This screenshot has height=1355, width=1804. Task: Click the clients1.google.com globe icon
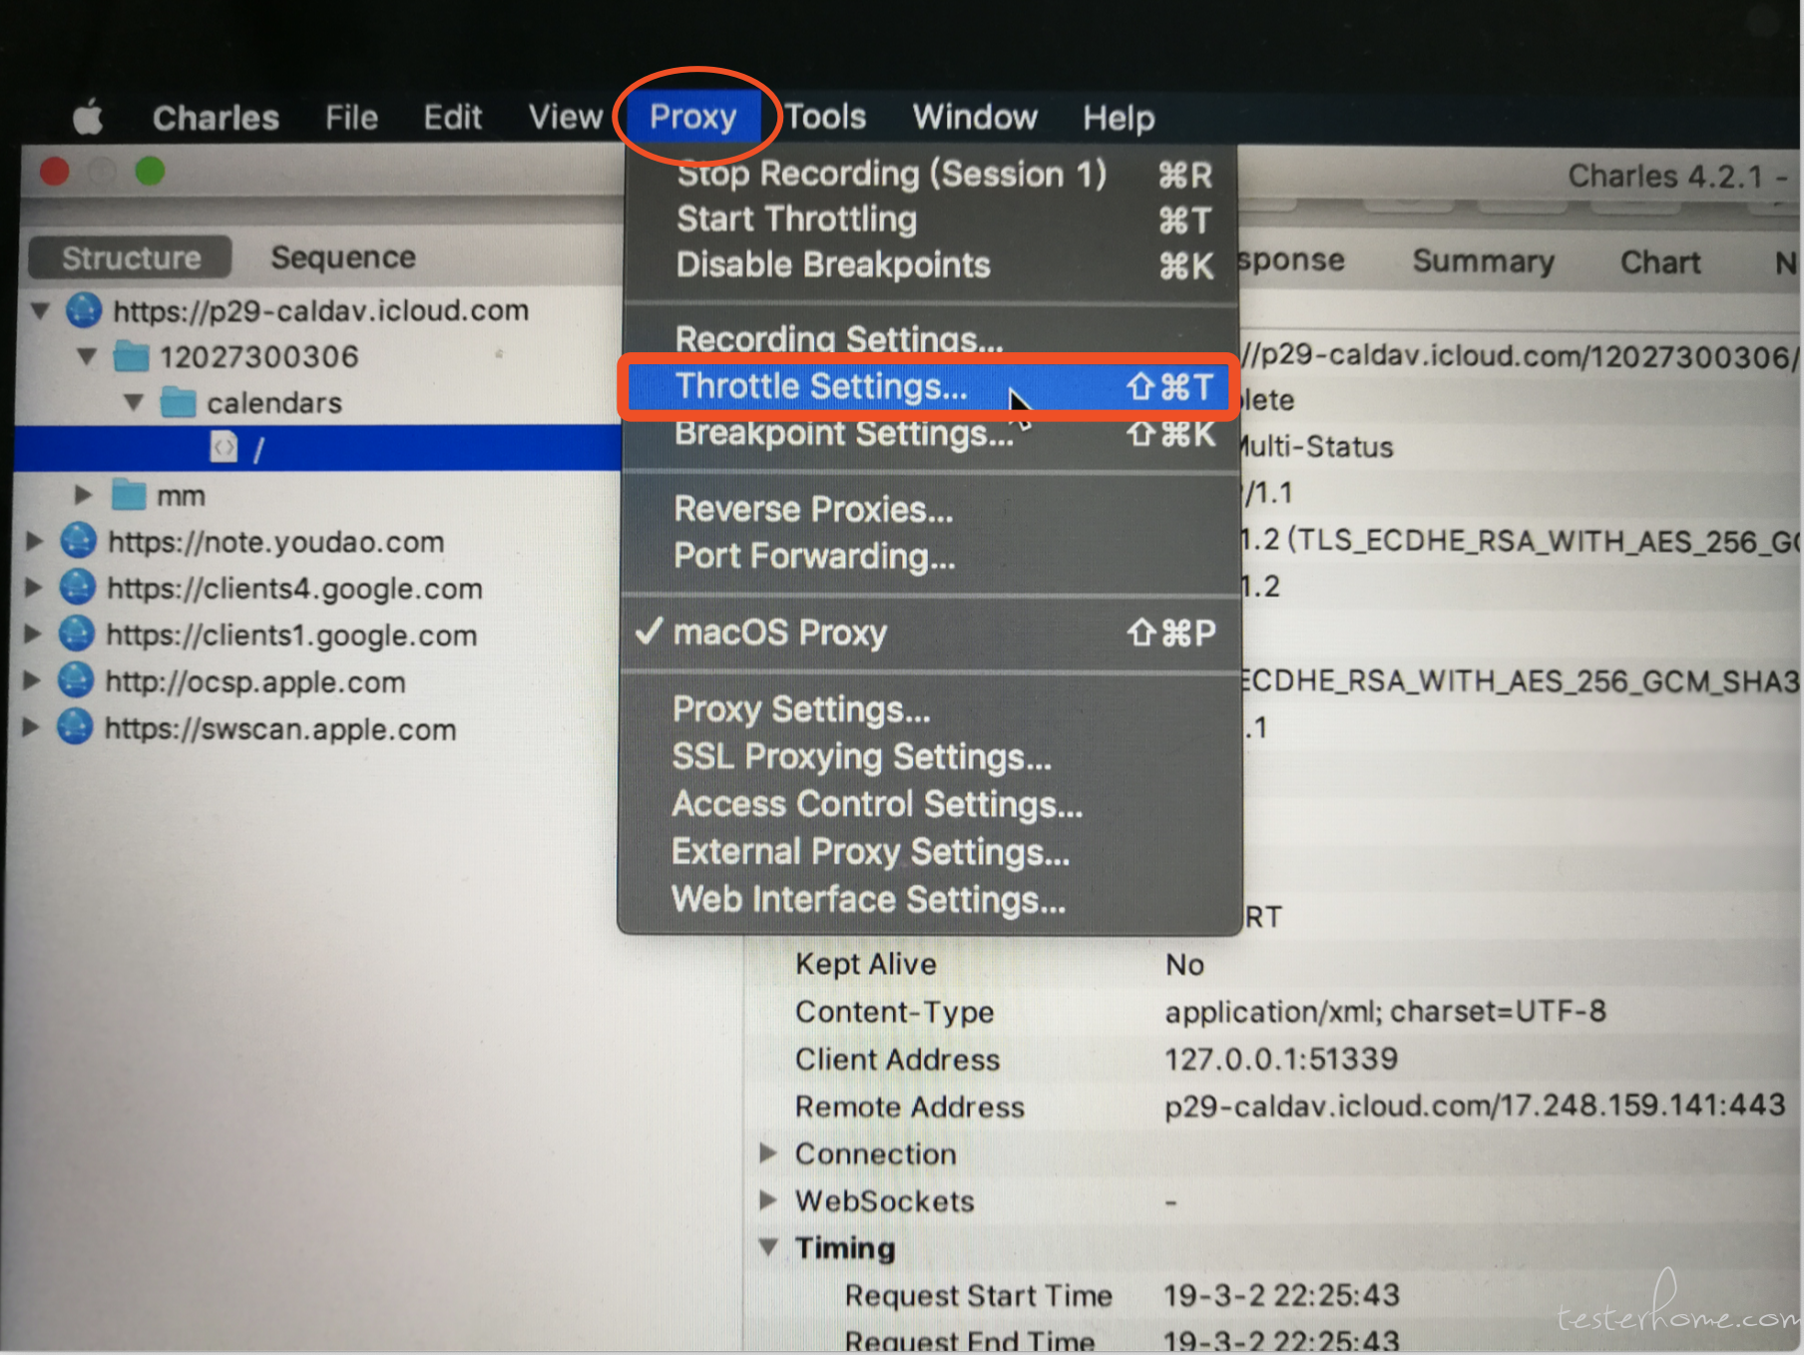tap(77, 635)
